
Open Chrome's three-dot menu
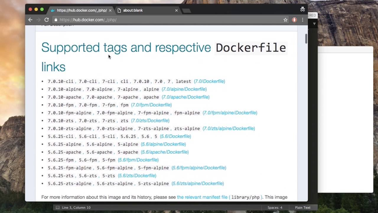302,20
